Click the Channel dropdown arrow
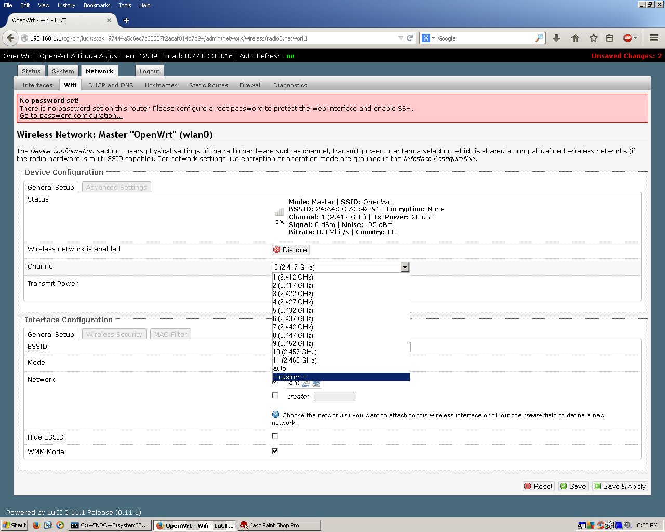The height and width of the screenshot is (532, 665). click(405, 267)
